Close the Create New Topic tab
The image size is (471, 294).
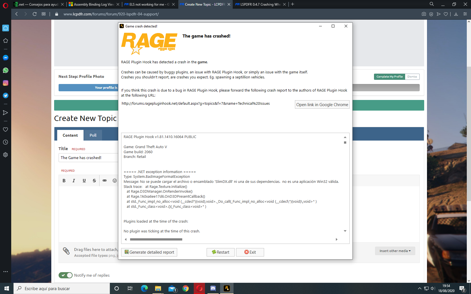point(229,4)
